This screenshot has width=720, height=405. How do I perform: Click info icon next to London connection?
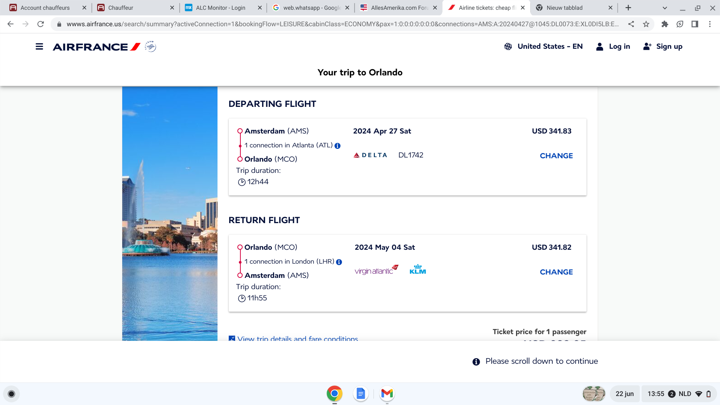click(339, 262)
